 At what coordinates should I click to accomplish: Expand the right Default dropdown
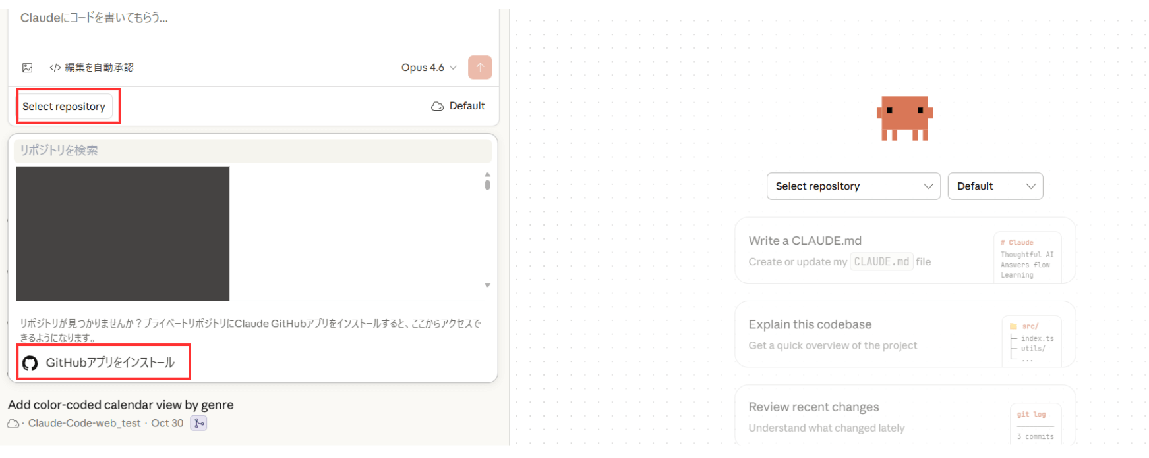[995, 186]
